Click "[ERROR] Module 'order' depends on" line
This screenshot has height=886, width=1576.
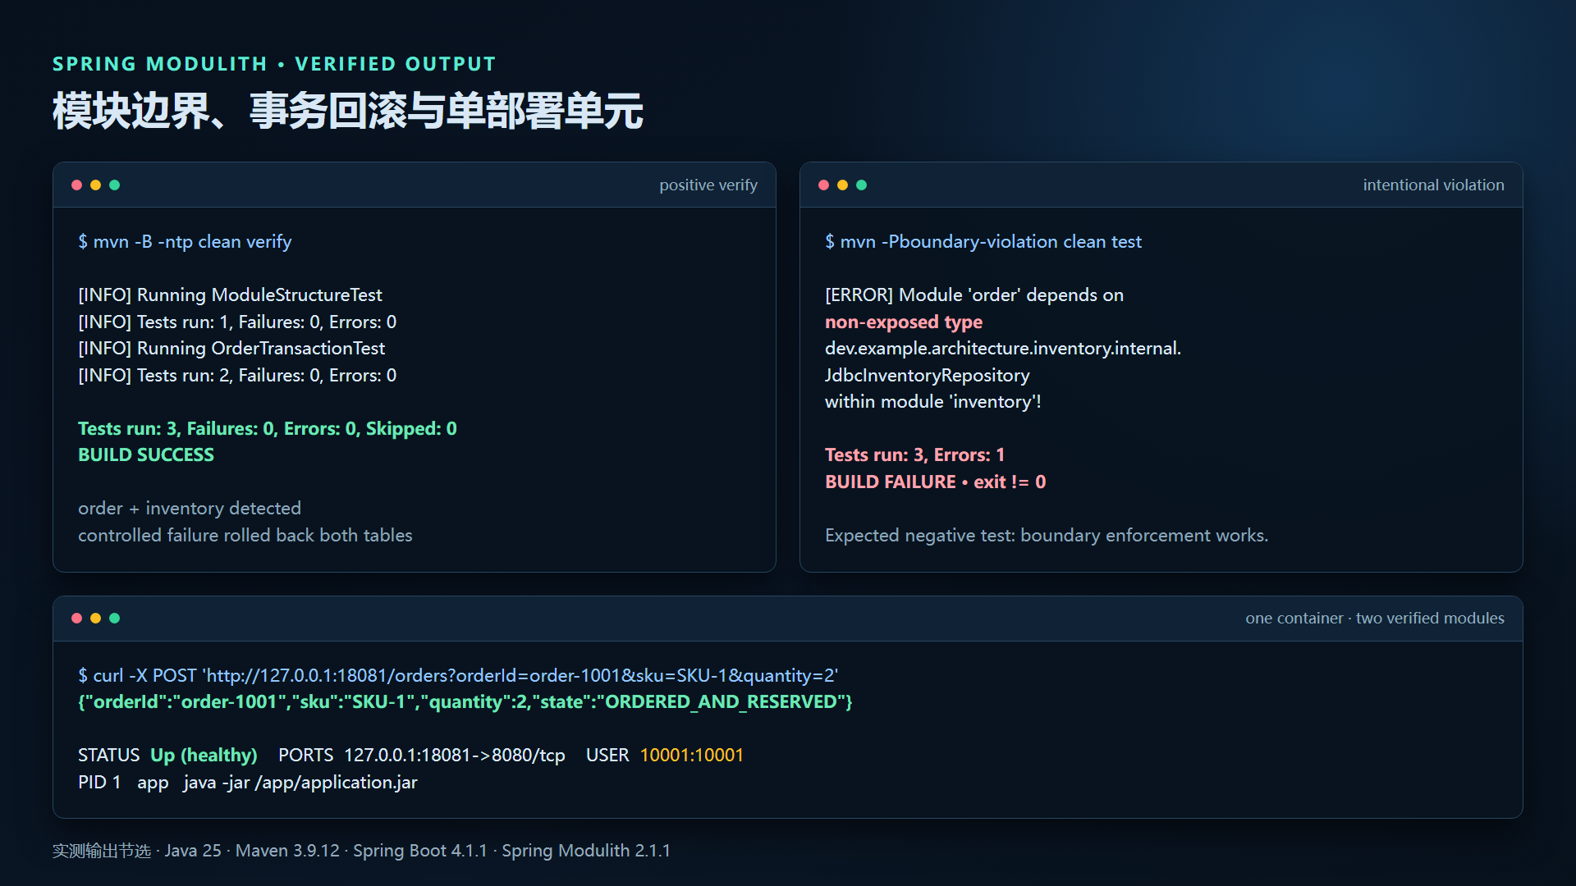(974, 295)
